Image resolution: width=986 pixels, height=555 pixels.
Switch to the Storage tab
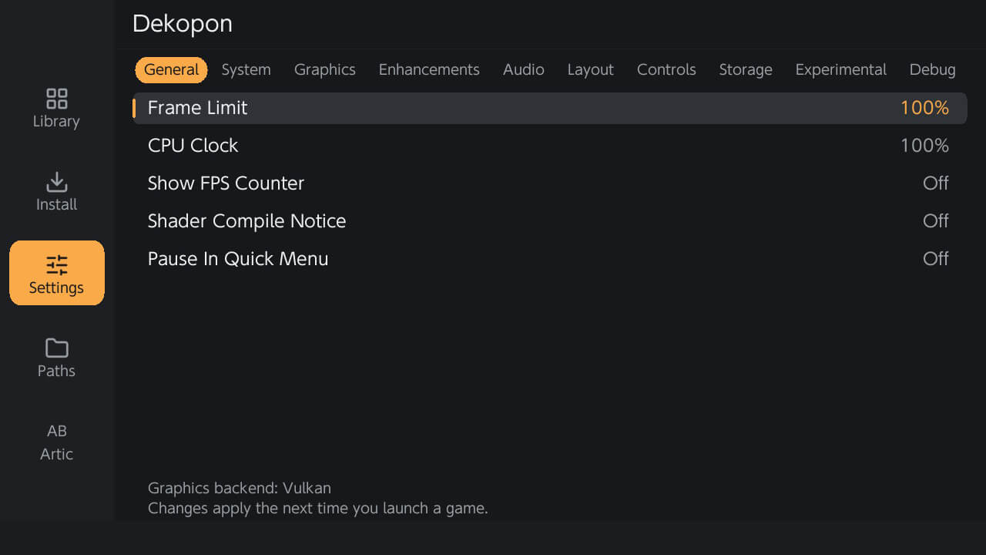click(x=746, y=69)
